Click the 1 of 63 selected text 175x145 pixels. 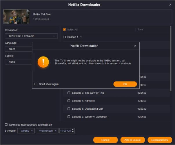click(41, 19)
